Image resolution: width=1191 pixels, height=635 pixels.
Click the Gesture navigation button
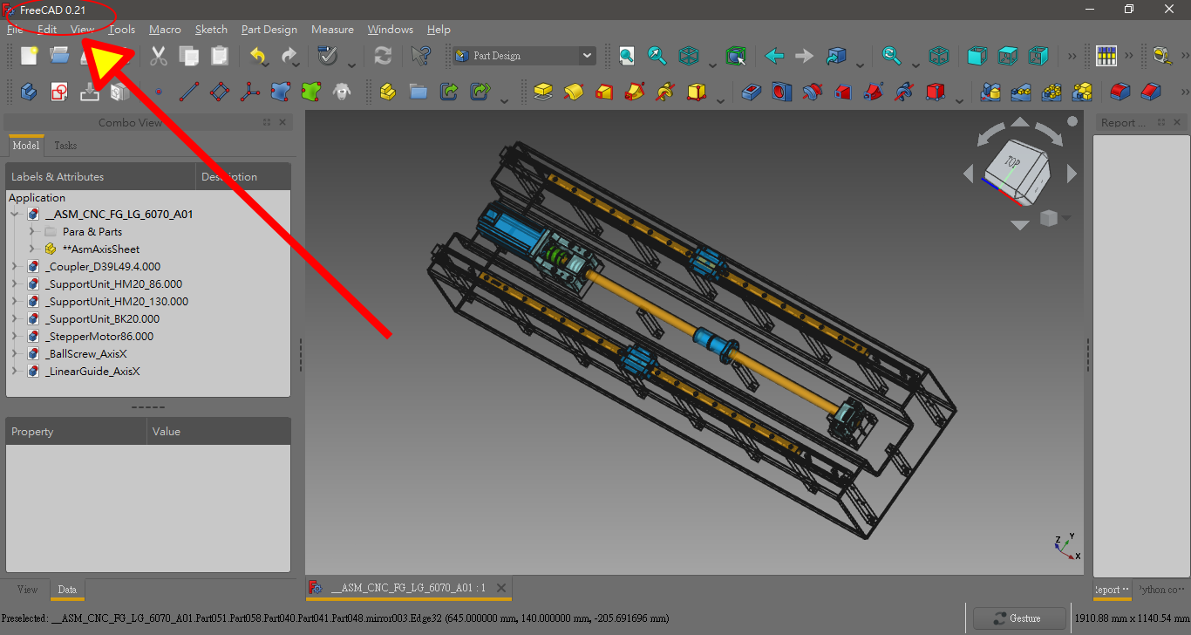[1019, 618]
